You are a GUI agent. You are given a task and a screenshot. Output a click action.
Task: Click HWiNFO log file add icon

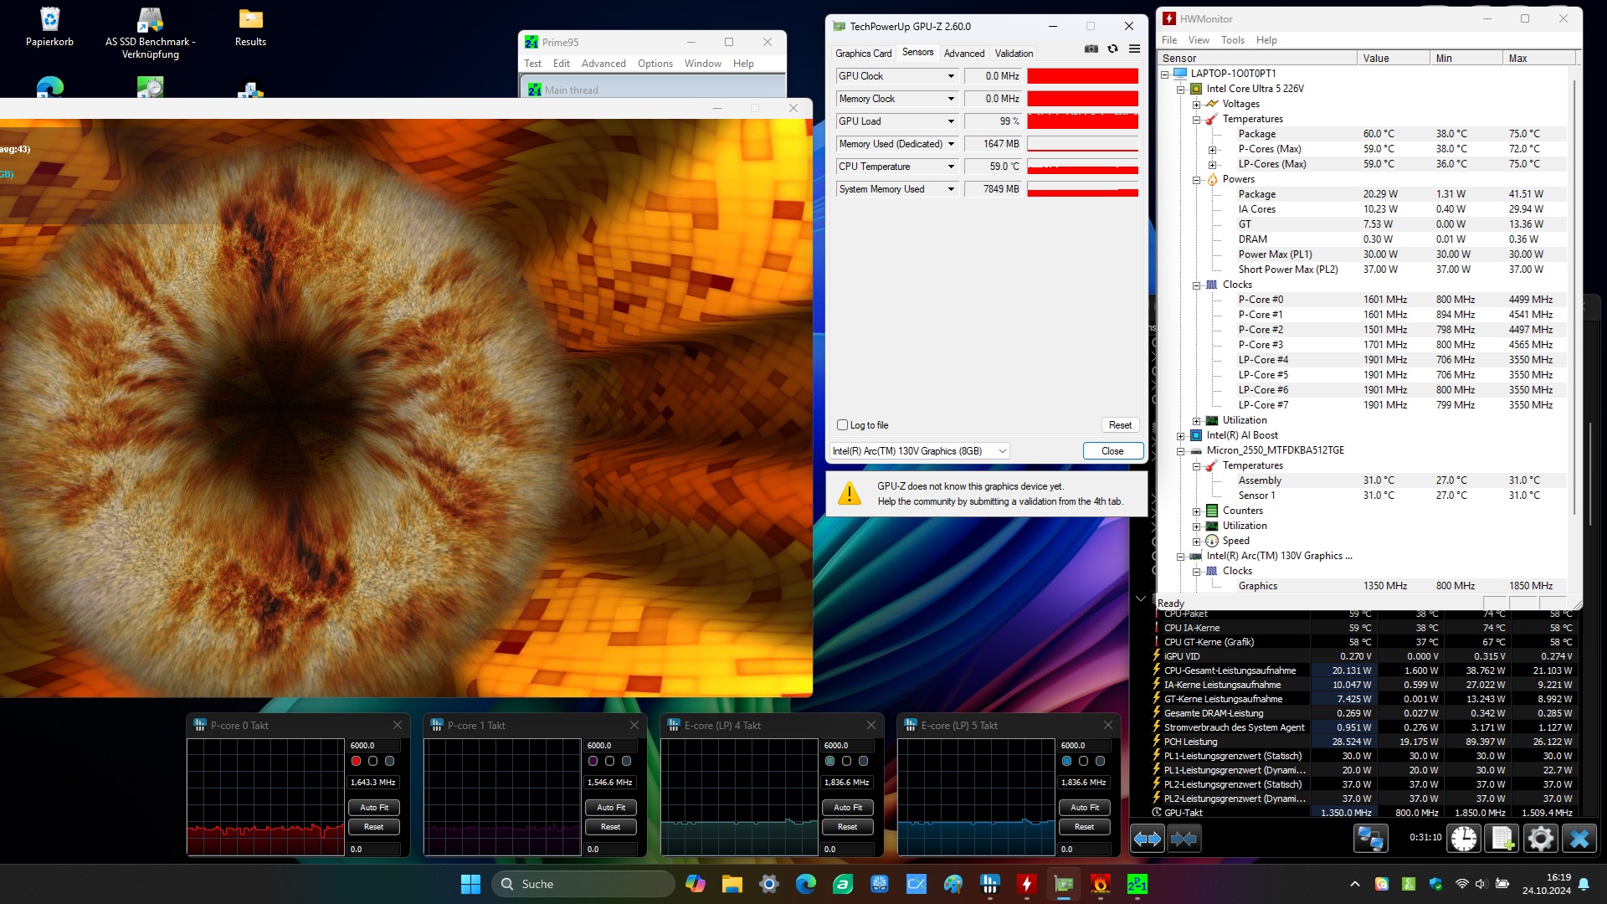pyautogui.click(x=1503, y=839)
